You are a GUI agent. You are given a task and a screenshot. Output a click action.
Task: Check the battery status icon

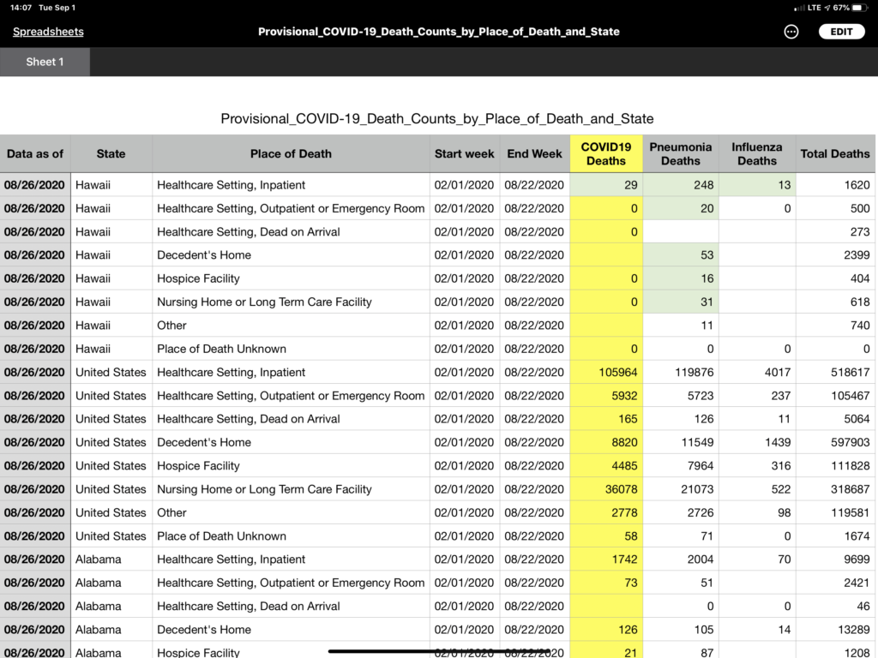[x=860, y=8]
